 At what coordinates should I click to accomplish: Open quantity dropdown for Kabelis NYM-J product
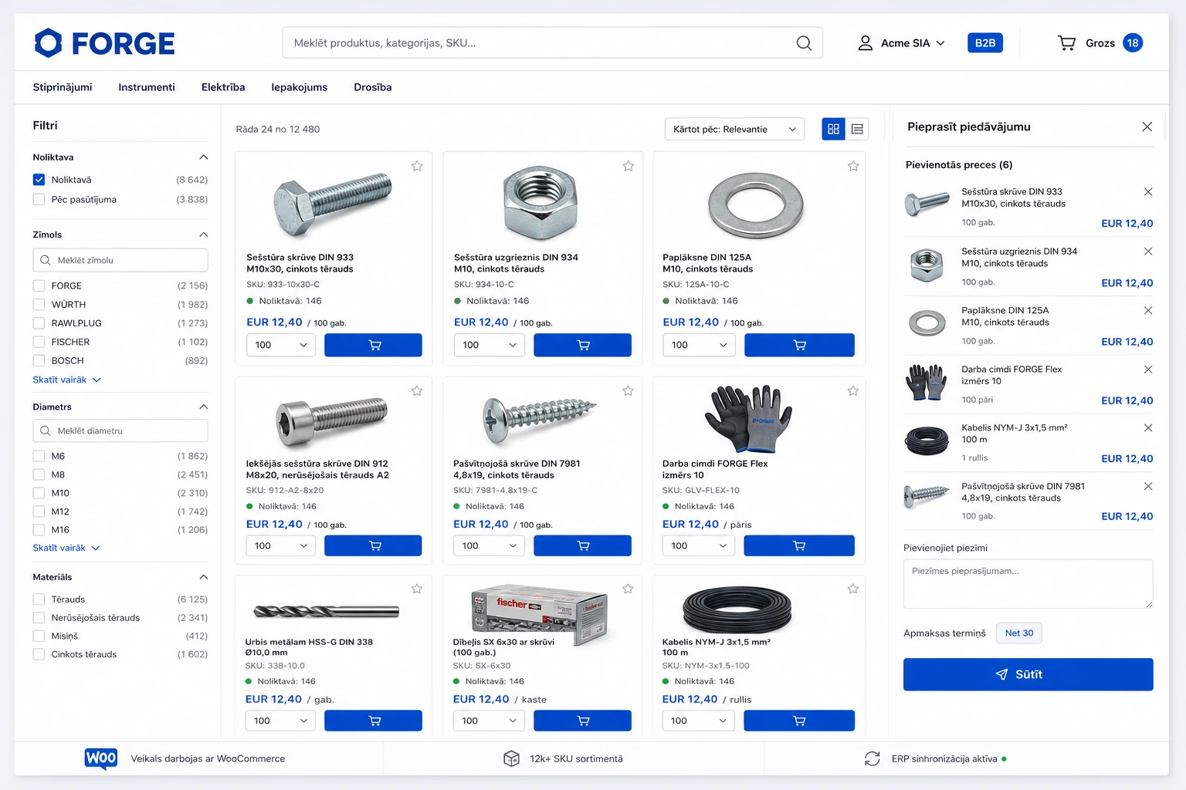click(x=698, y=721)
